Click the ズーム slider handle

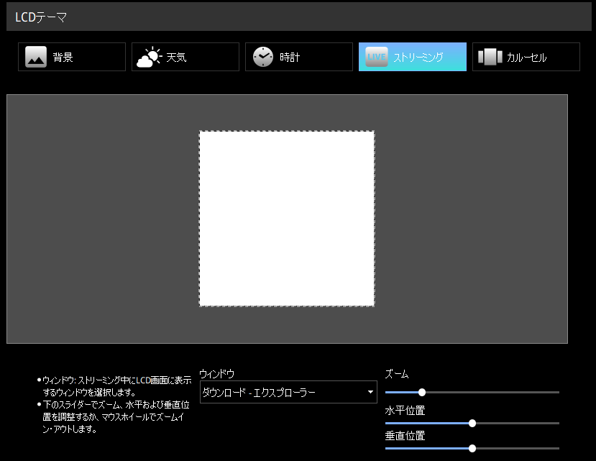point(422,392)
